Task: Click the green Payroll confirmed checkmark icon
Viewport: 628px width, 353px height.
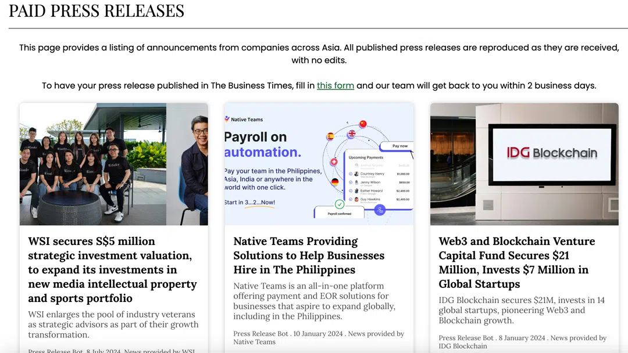Action: [340, 204]
